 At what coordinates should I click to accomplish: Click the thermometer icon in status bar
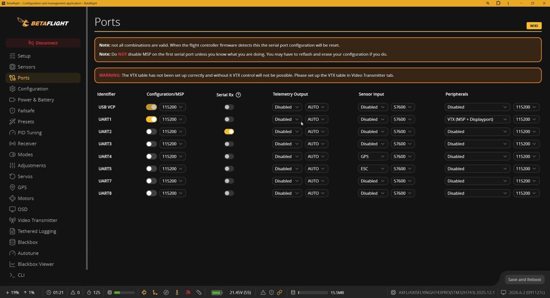(x=177, y=293)
